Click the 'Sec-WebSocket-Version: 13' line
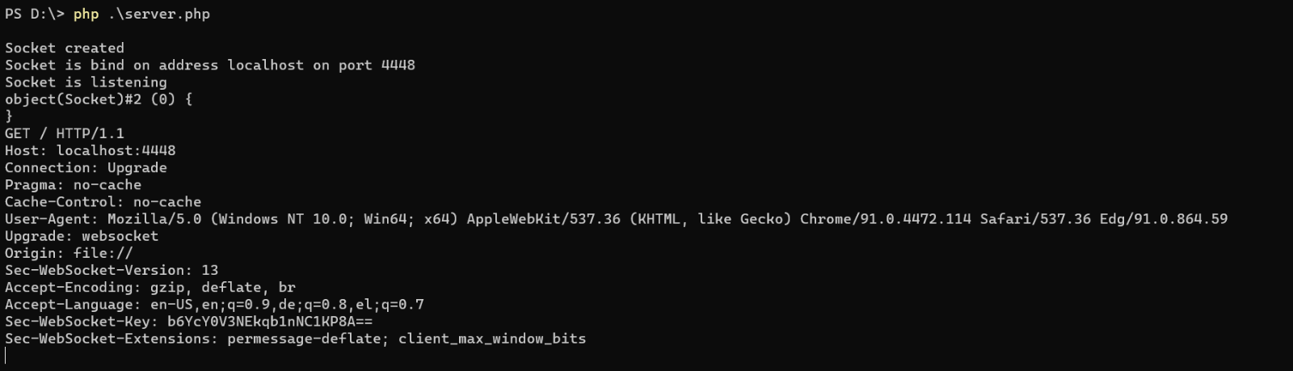Viewport: 1293px width, 371px height. coord(112,270)
